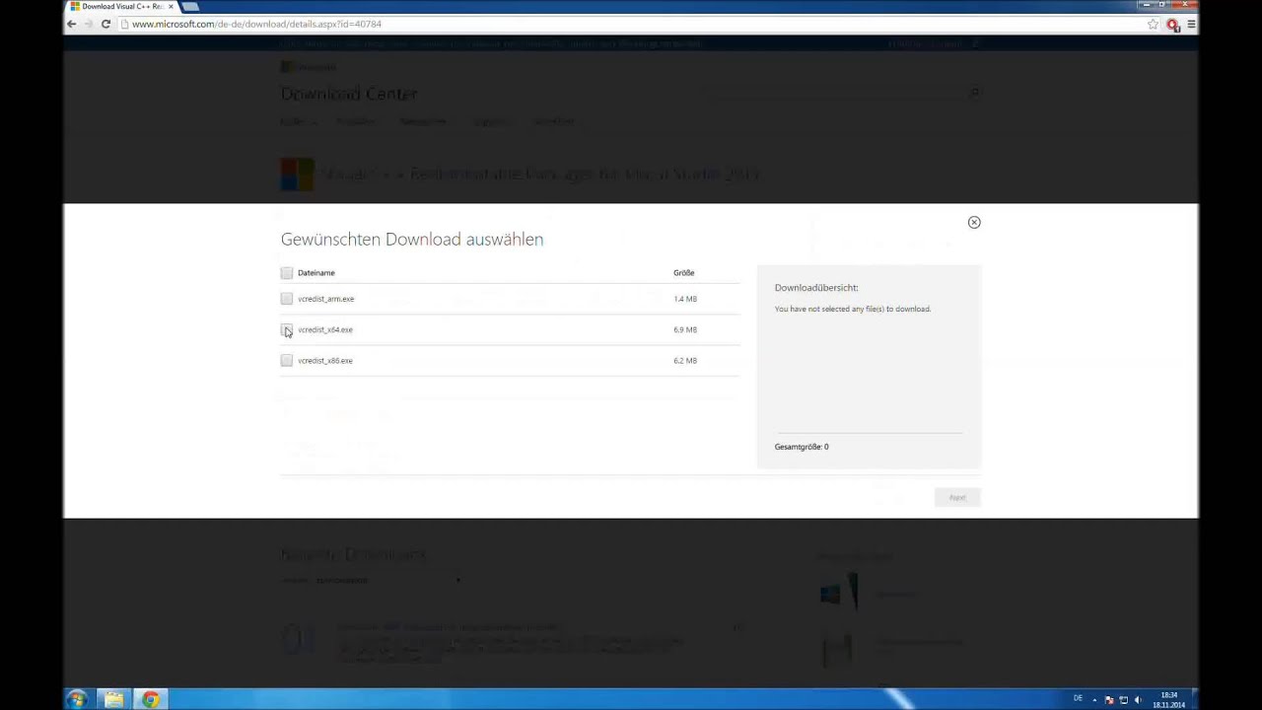Open the Chrome hamburger menu

pos(1191,24)
